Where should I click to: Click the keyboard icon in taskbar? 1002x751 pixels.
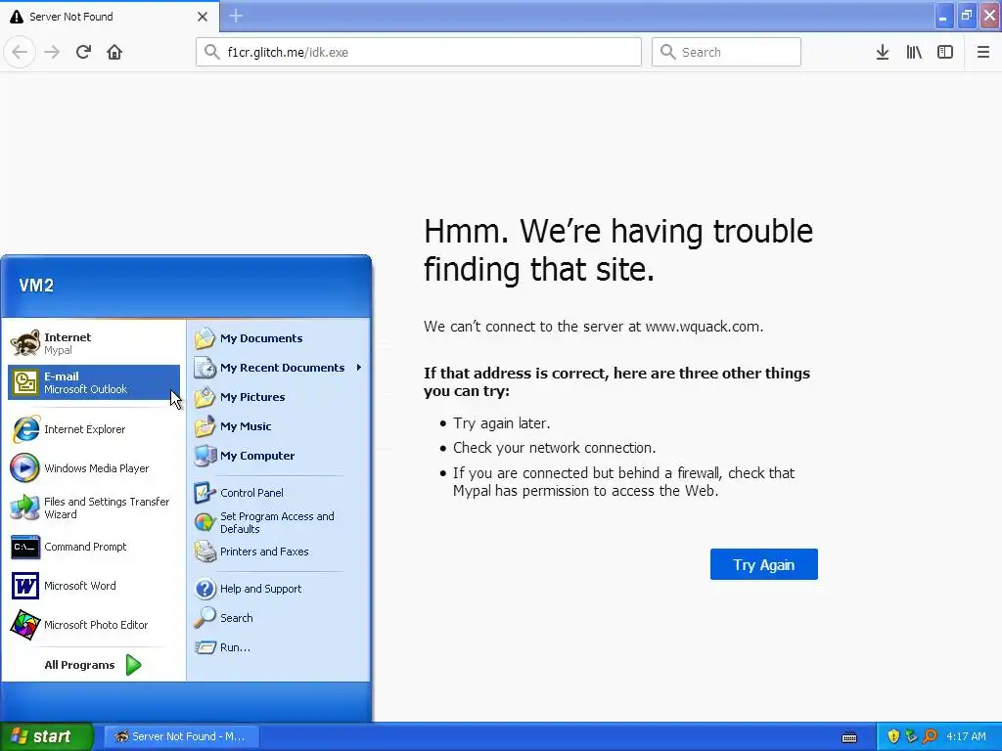click(849, 737)
